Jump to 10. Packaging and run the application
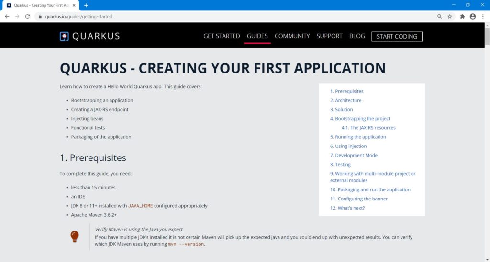This screenshot has height=262, width=490. [x=370, y=189]
